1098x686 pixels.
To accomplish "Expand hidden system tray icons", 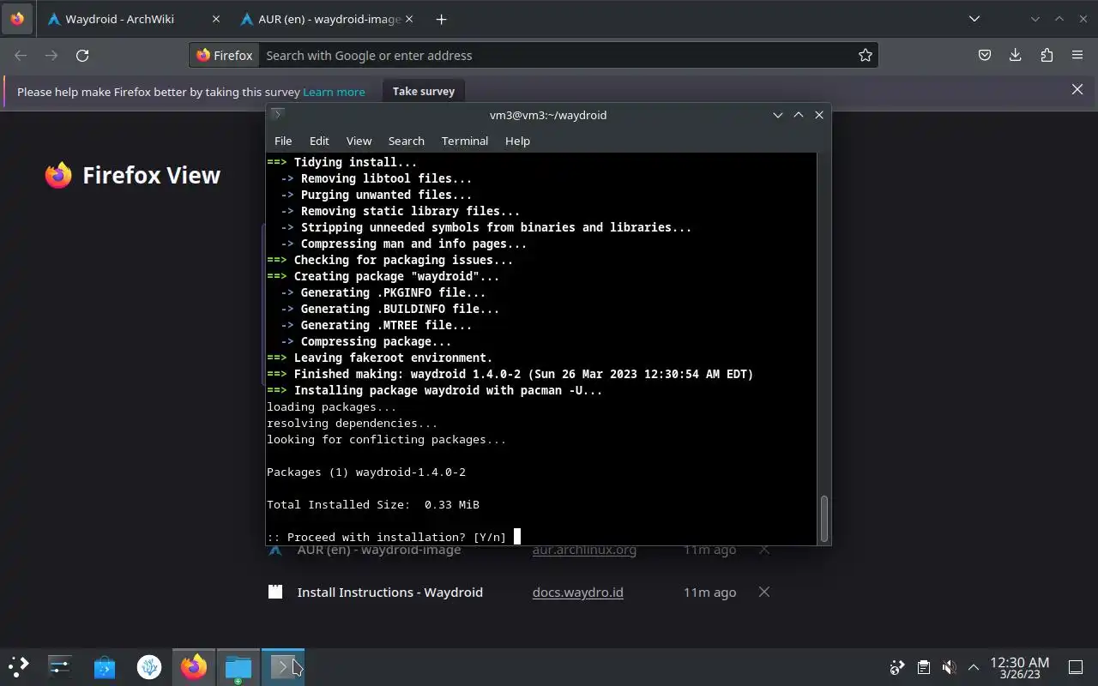I will click(974, 667).
